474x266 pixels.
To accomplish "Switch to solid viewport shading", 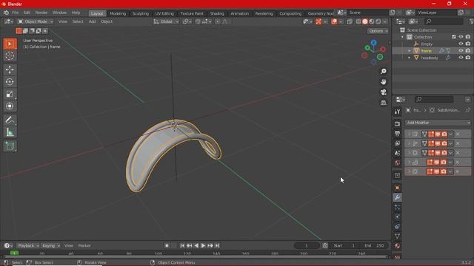I will 365,21.
